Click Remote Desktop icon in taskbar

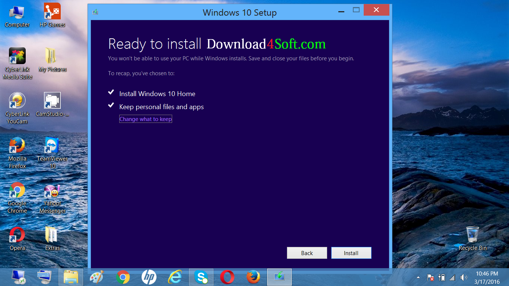pos(18,277)
